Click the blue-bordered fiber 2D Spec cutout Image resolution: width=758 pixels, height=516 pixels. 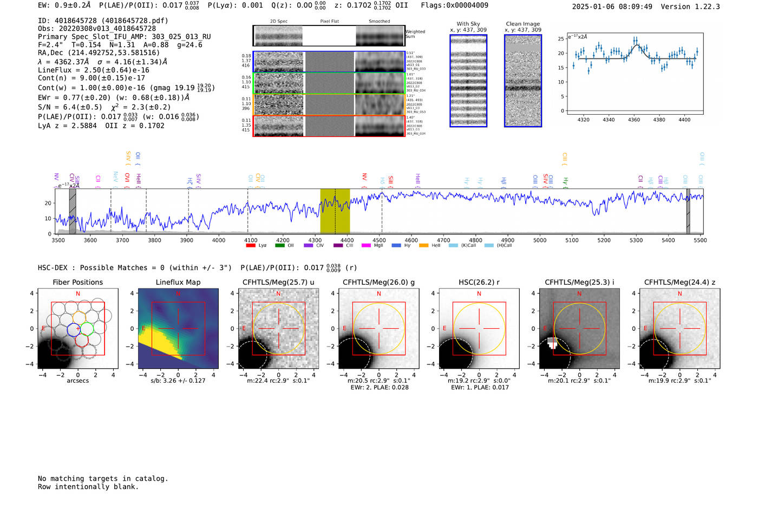(279, 62)
